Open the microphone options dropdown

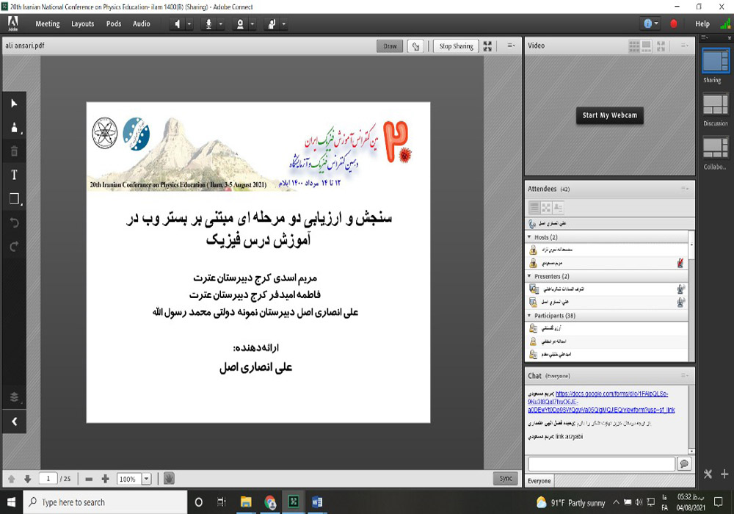[222, 23]
